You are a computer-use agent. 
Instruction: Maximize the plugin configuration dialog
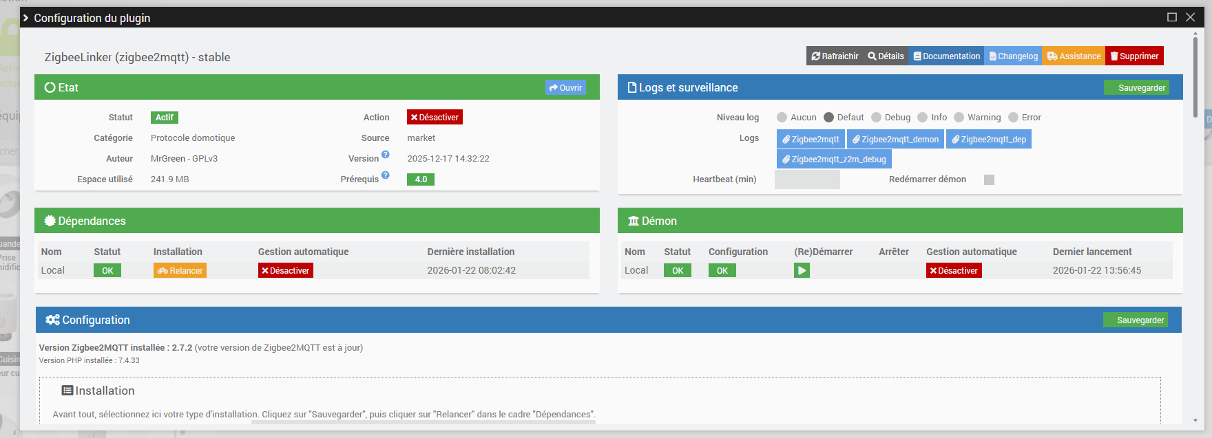[1172, 17]
